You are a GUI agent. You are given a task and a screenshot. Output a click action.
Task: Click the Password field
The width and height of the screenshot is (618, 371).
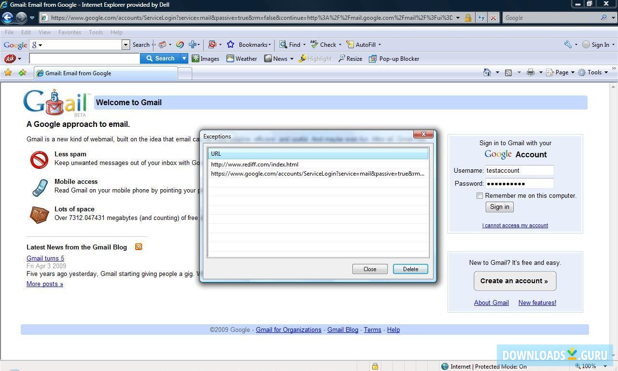coord(519,183)
